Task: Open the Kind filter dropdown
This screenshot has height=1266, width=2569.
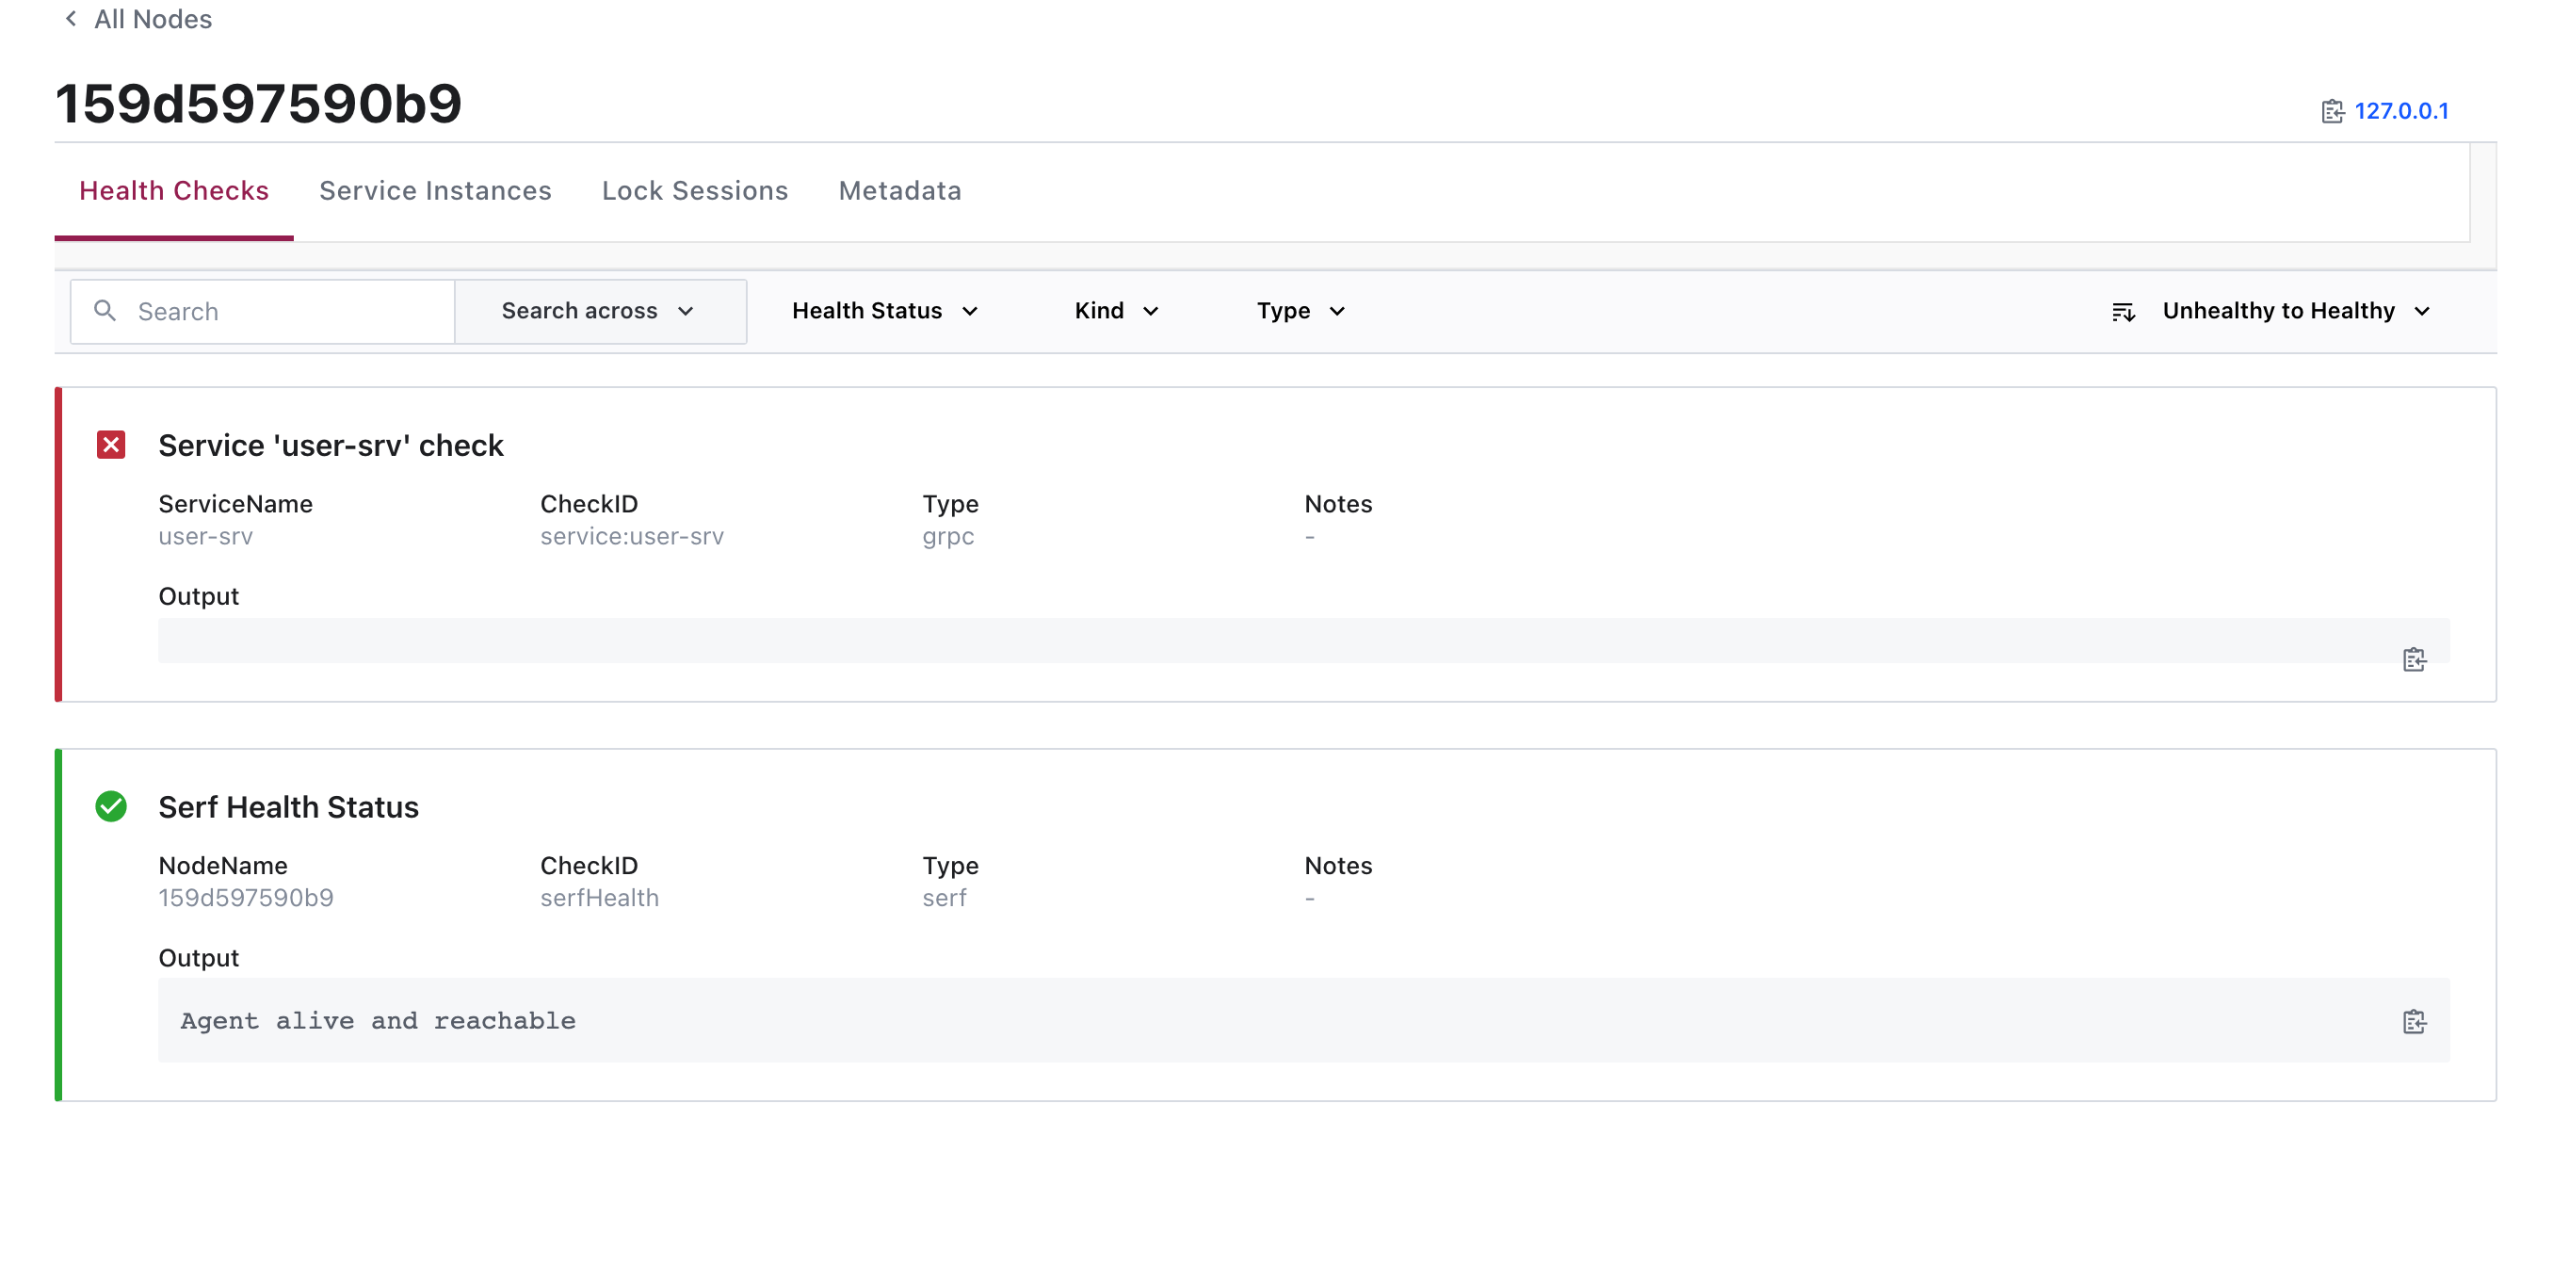Action: coord(1116,311)
